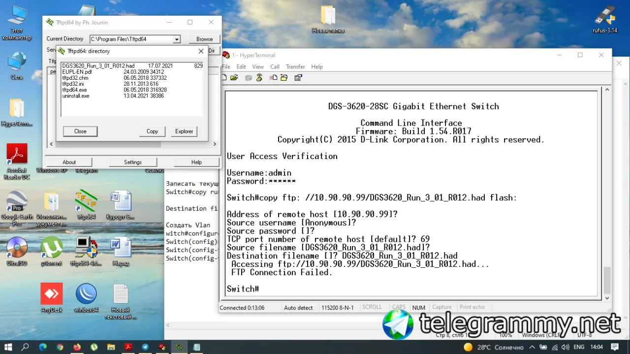Open the Новый текстовый document desktop icon

(121, 301)
